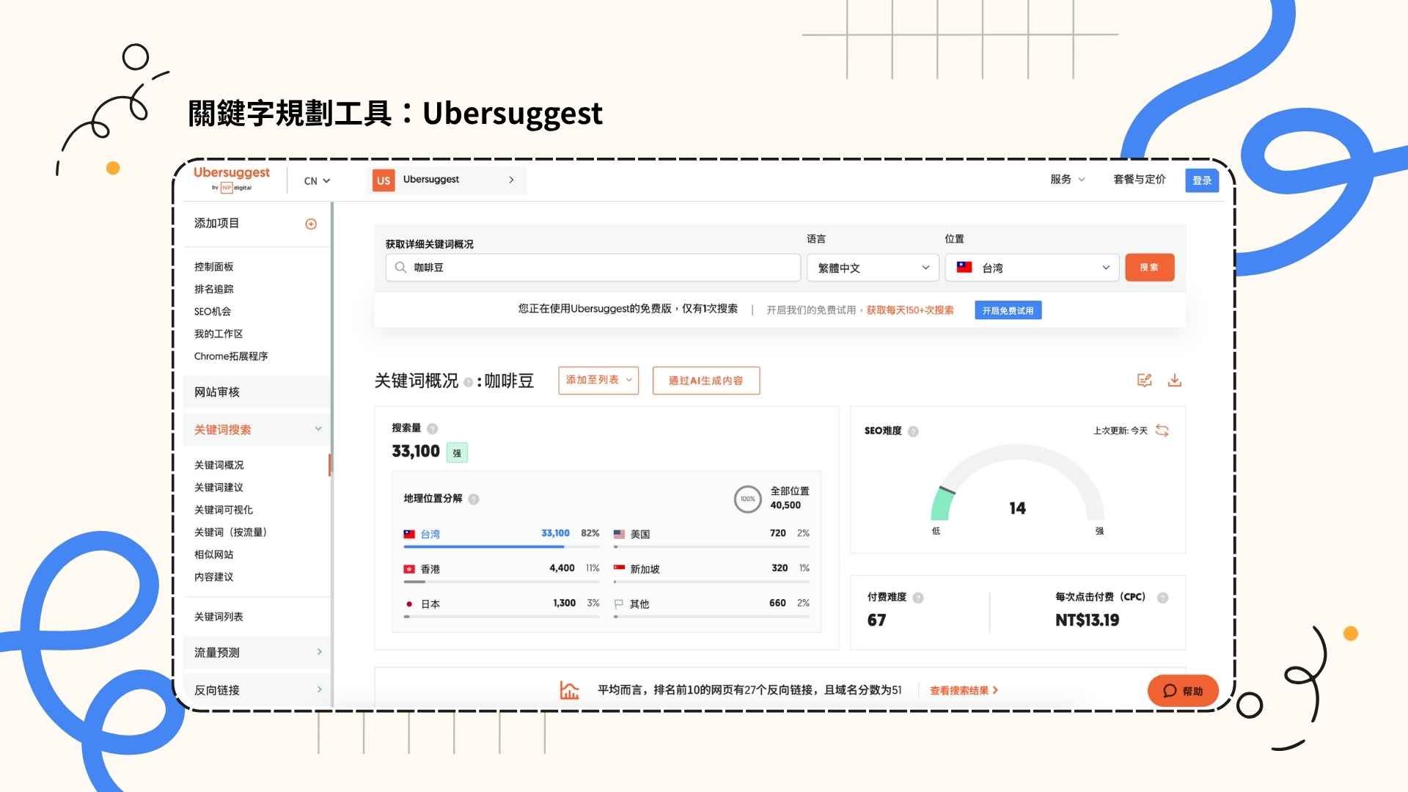Click the 台湾 link in location breakdown
1408x792 pixels.
(430, 534)
